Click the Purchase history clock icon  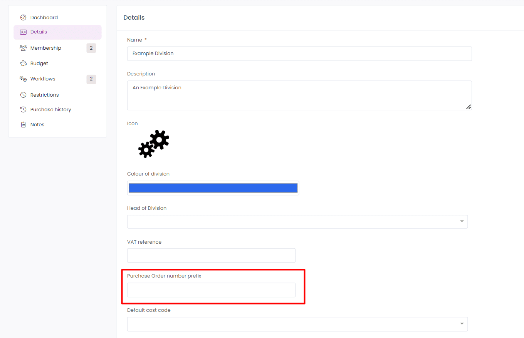pos(23,110)
